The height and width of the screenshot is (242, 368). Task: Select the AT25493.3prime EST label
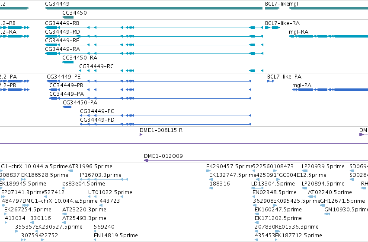coord(84,218)
